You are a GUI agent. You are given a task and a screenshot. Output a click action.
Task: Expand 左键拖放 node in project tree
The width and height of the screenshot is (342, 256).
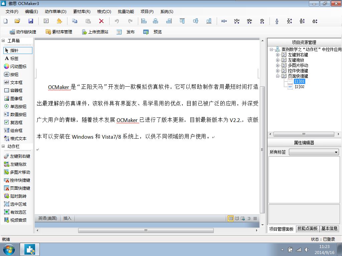coord(278,60)
